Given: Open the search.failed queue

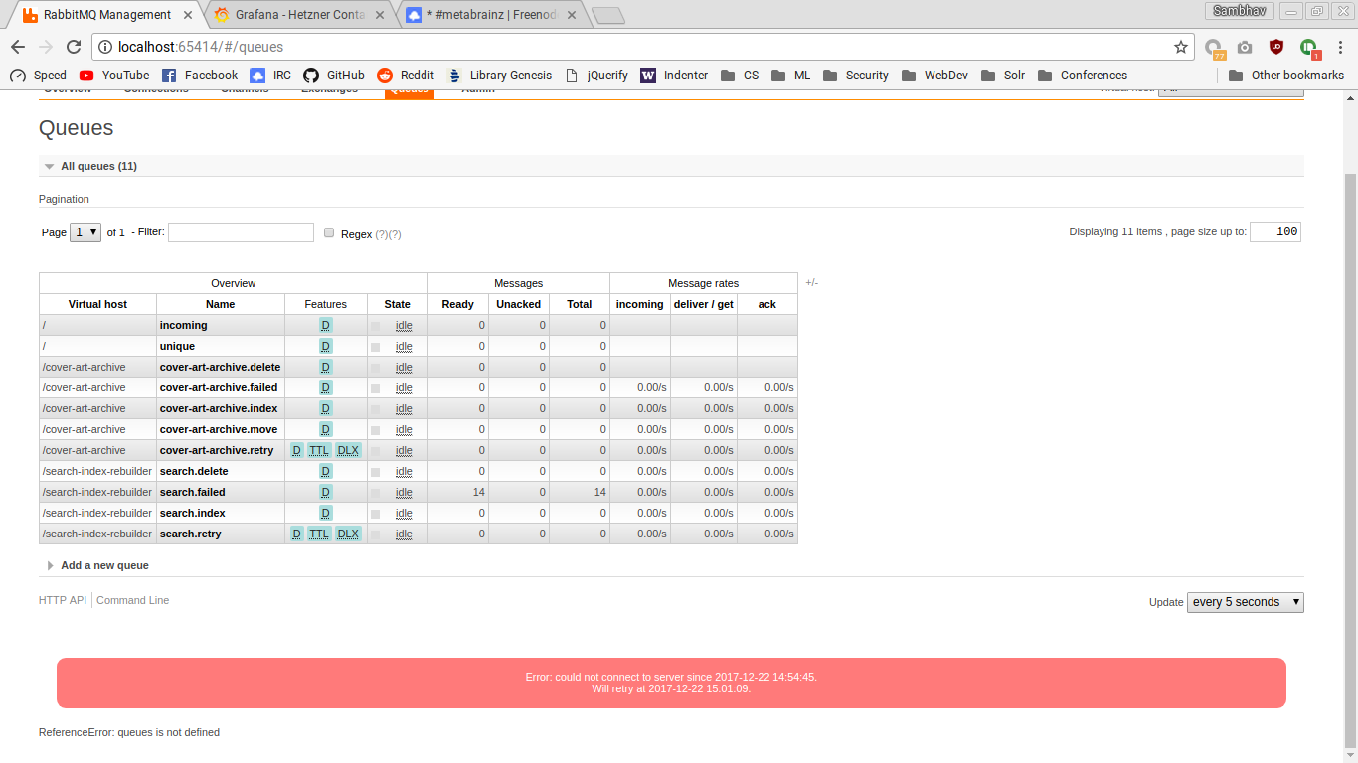Looking at the screenshot, I should pyautogui.click(x=192, y=492).
